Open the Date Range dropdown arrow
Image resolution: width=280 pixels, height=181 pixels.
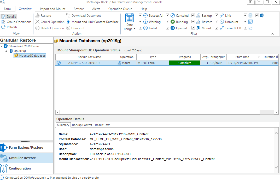coord(135,29)
